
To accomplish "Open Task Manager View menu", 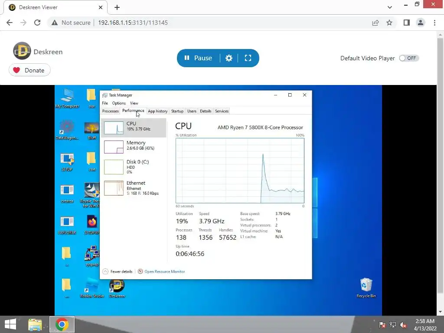I will [x=134, y=103].
